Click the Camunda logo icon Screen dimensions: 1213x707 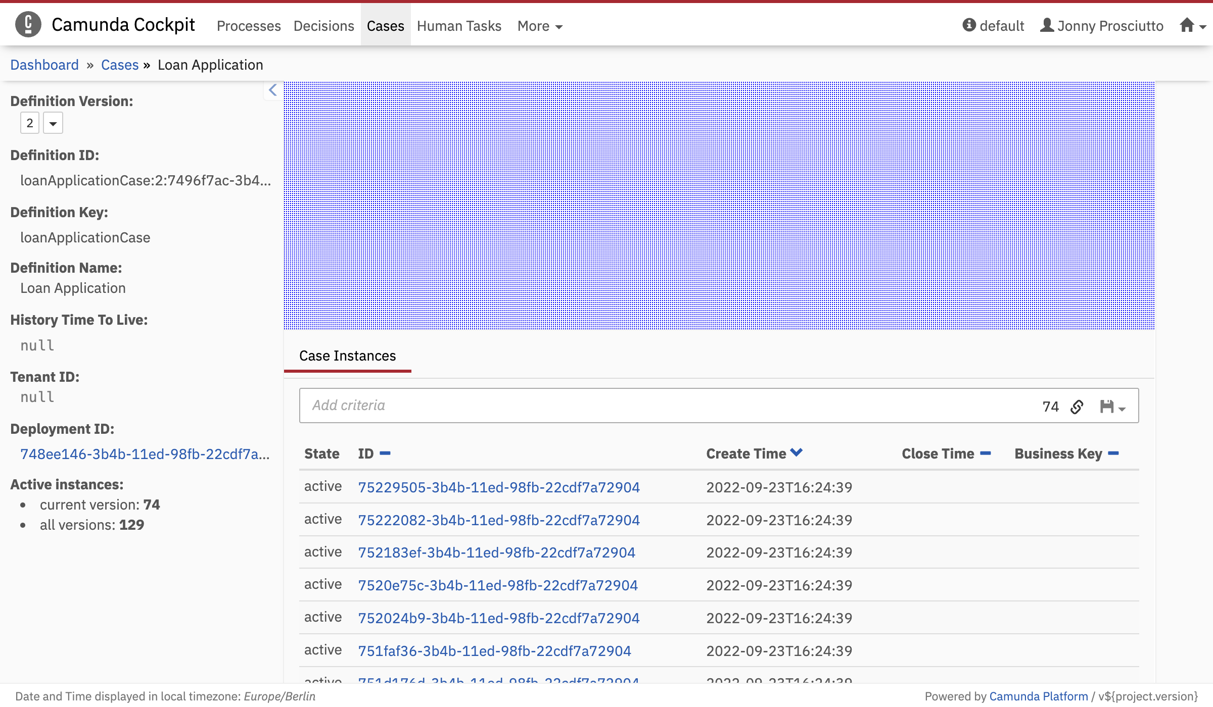[x=28, y=24]
